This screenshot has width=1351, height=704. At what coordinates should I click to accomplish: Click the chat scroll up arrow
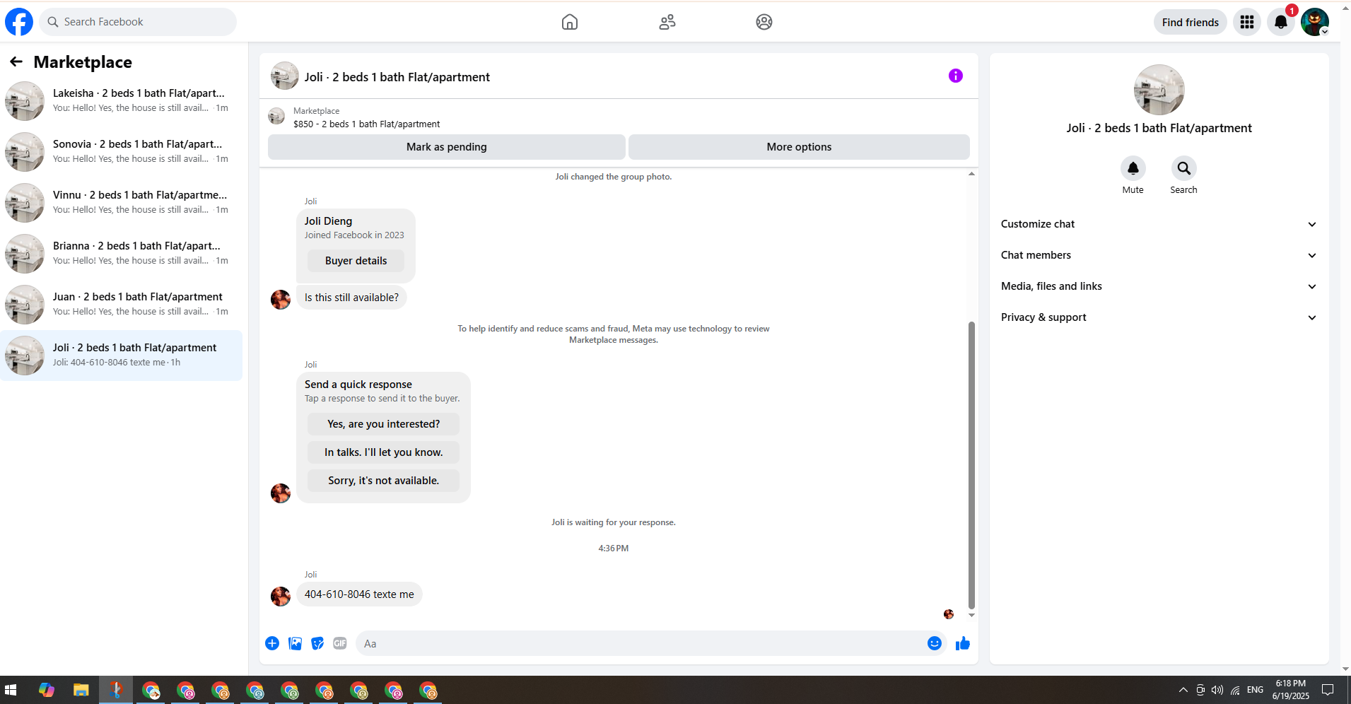pos(971,174)
